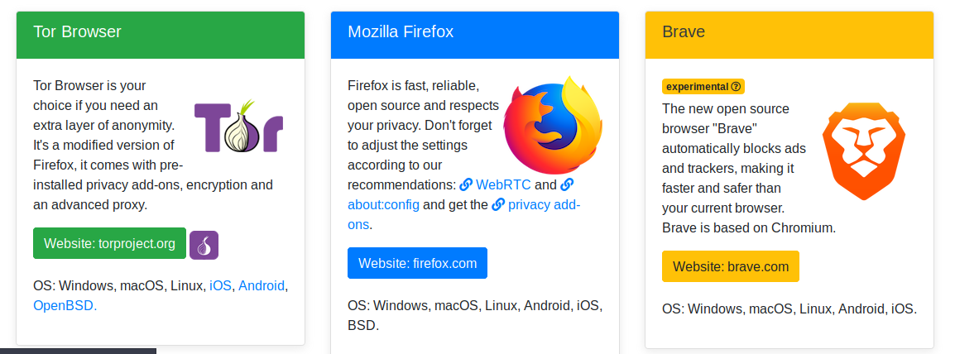The height and width of the screenshot is (354, 955).
Task: Click the Mozilla Firefox card header
Action: pos(475,32)
